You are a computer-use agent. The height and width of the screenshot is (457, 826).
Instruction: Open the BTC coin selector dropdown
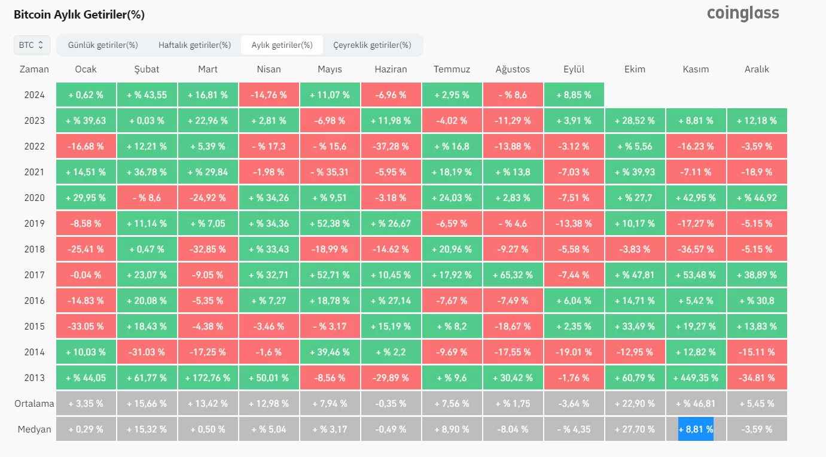point(32,45)
